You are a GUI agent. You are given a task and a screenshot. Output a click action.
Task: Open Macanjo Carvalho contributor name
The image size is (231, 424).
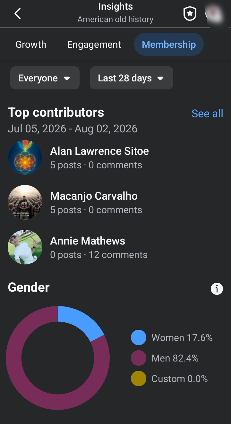pos(94,196)
